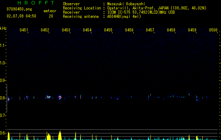Click the 0.8 frequency axis label
This screenshot has height=140, width=221.
3,98
